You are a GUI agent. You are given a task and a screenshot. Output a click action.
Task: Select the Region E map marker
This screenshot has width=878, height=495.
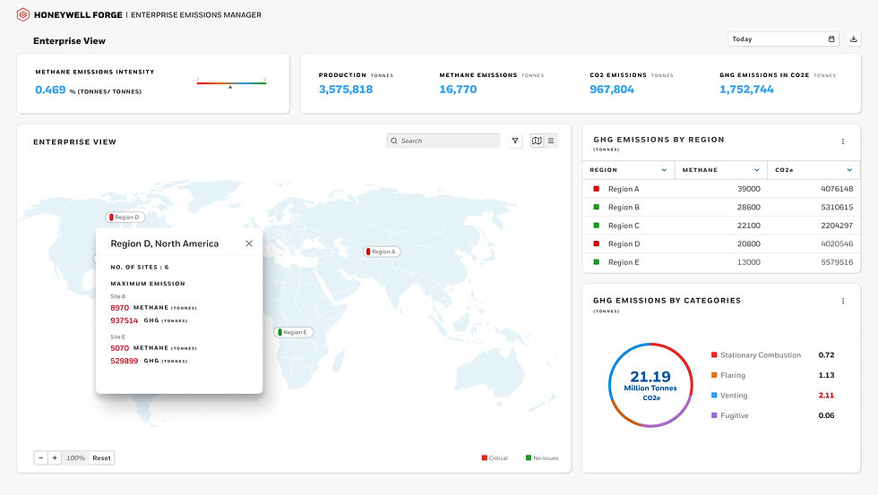pyautogui.click(x=294, y=332)
